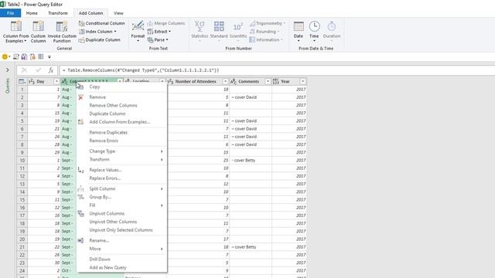Click into the formula bar

point(277,70)
